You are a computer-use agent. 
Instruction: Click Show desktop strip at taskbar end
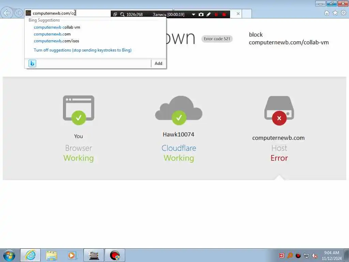tap(347, 255)
